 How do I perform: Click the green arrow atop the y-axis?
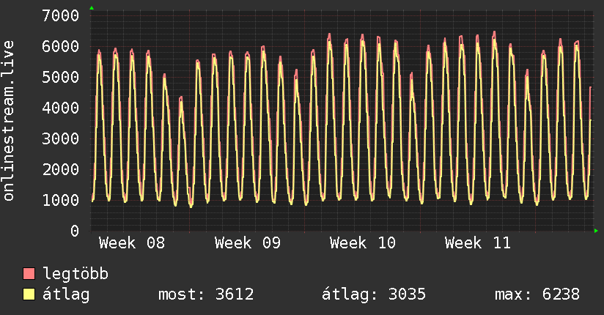pos(92,8)
